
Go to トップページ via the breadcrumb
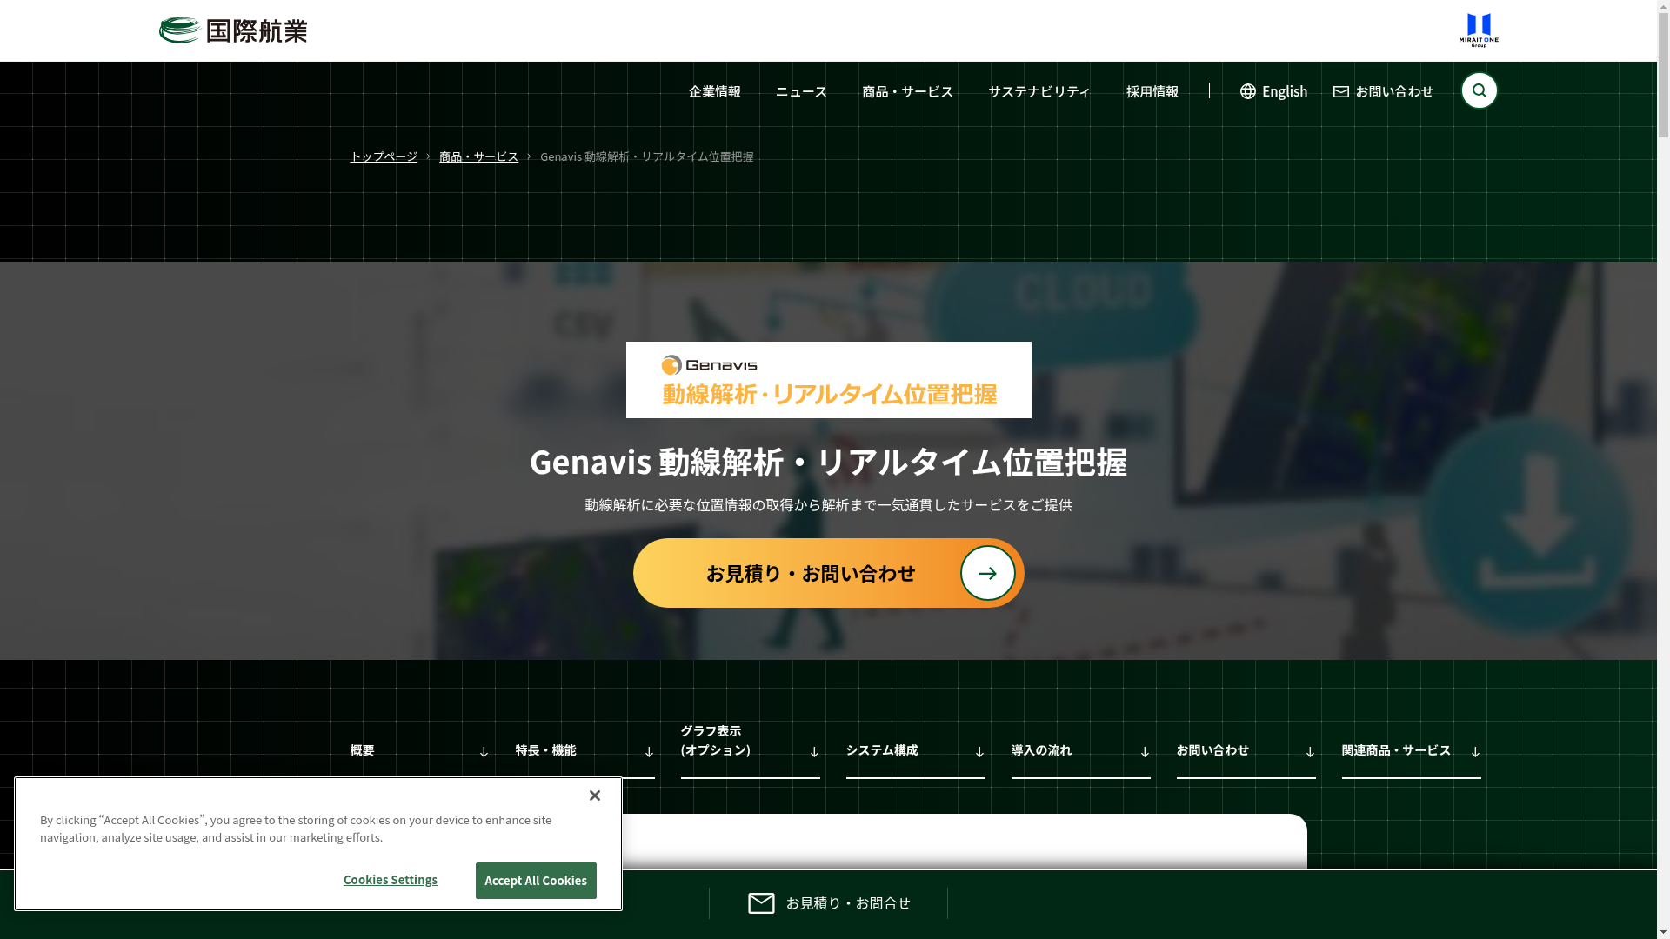[x=384, y=156]
